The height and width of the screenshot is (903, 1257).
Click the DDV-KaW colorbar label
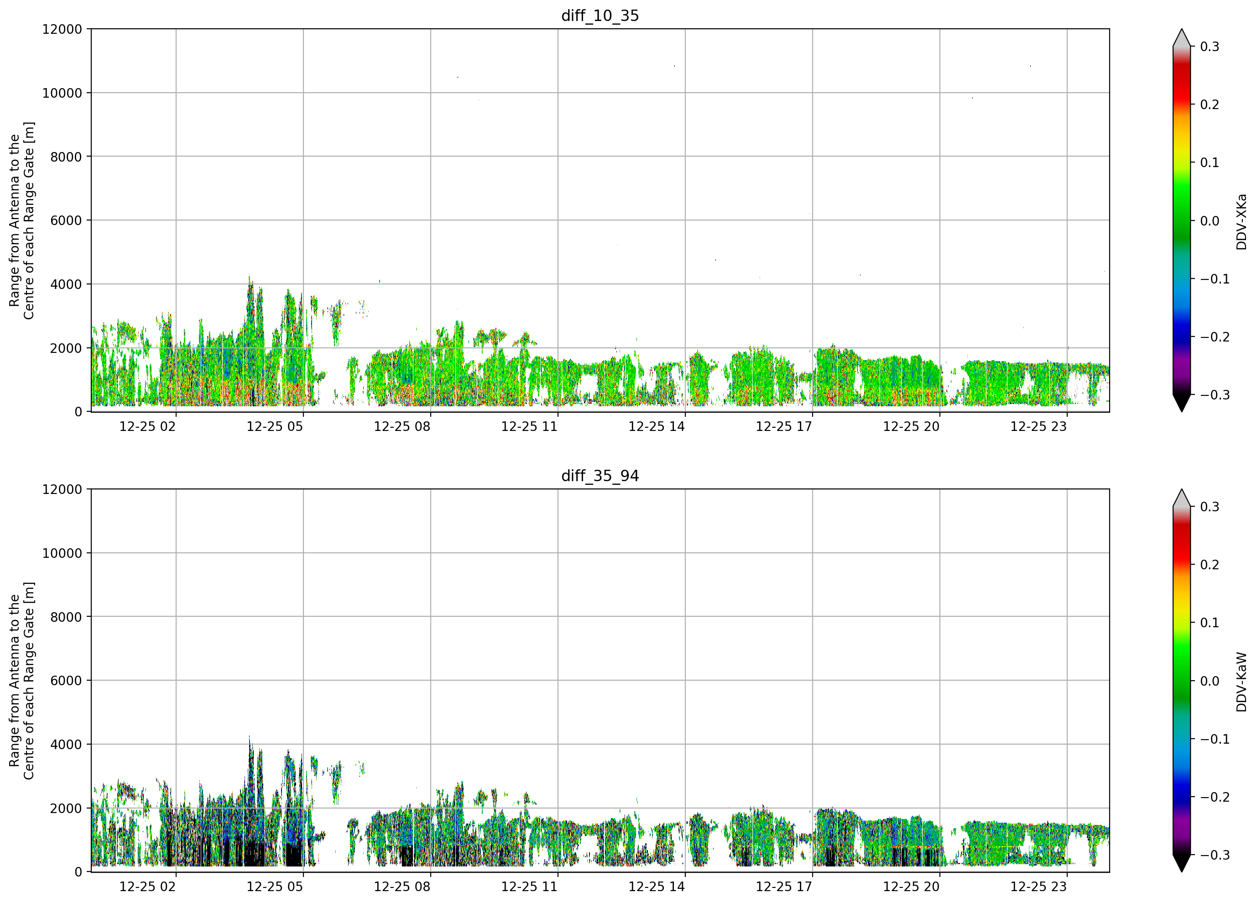pos(1241,682)
